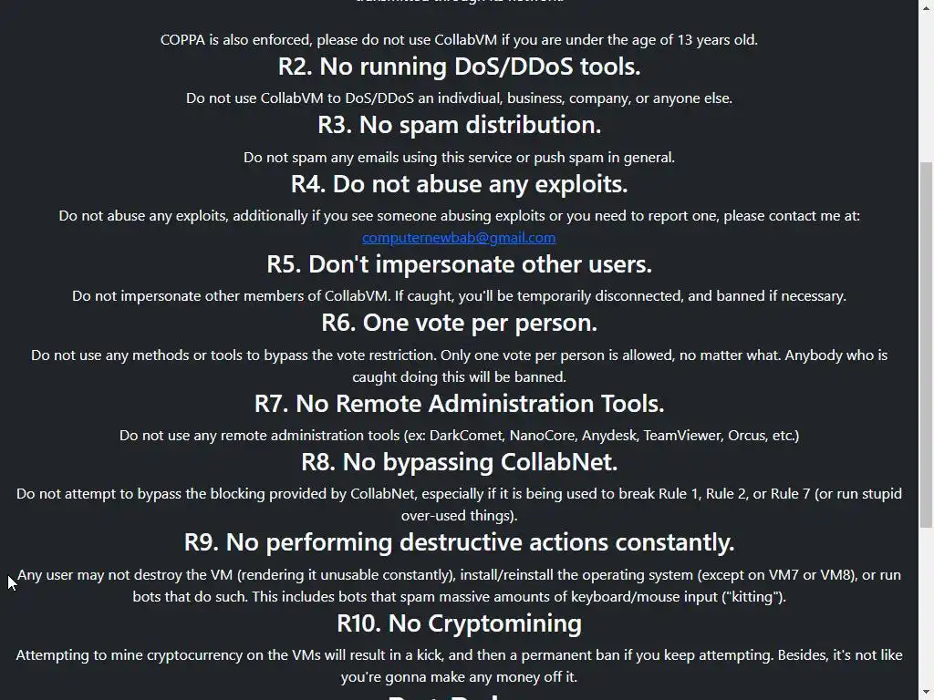934x700 pixels.
Task: Click the 'R9. No performing destructive actions constantly.' heading
Action: coord(459,542)
